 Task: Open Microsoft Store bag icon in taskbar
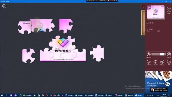[39, 95]
